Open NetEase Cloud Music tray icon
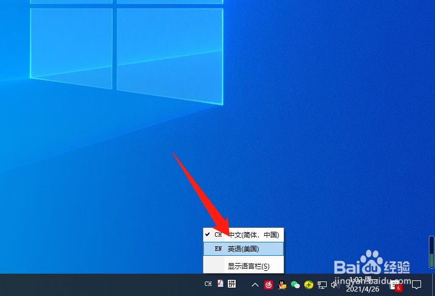This screenshot has width=435, height=296. coord(268,285)
